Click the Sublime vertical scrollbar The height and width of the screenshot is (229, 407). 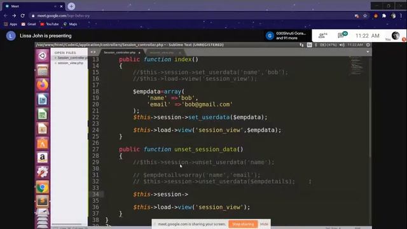click(x=370, y=122)
